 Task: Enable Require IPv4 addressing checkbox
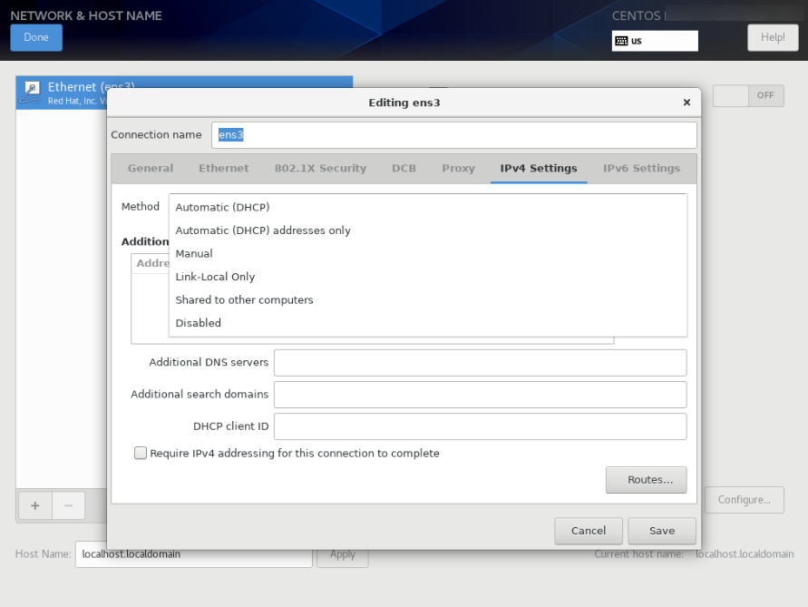[x=141, y=453]
